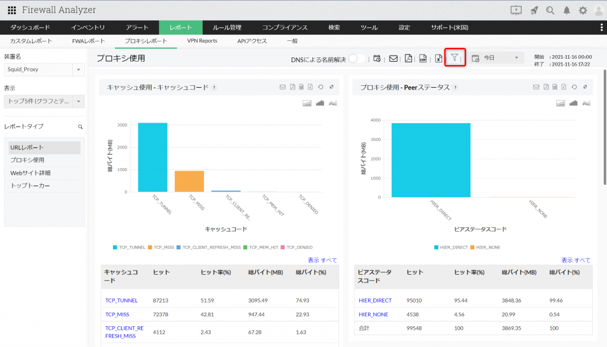Email the proxy usage report
The image size is (607, 347).
[x=394, y=59]
